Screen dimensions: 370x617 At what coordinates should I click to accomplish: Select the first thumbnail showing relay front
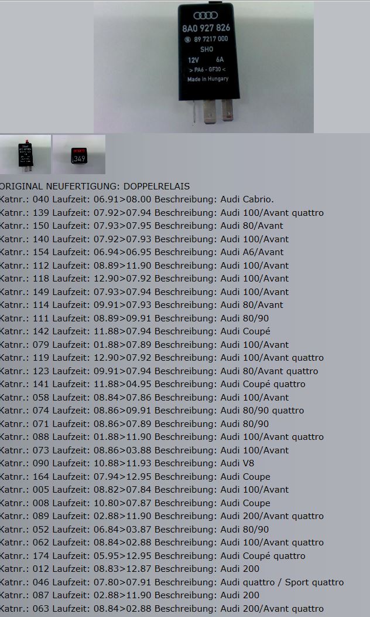pyautogui.click(x=25, y=154)
